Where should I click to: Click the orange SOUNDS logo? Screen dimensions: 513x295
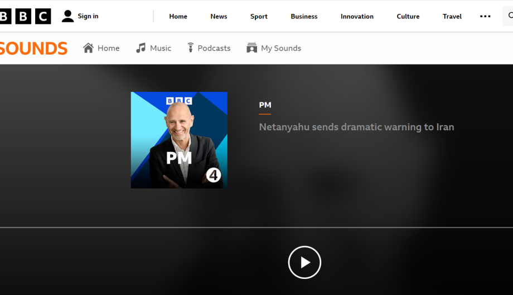(x=33, y=48)
